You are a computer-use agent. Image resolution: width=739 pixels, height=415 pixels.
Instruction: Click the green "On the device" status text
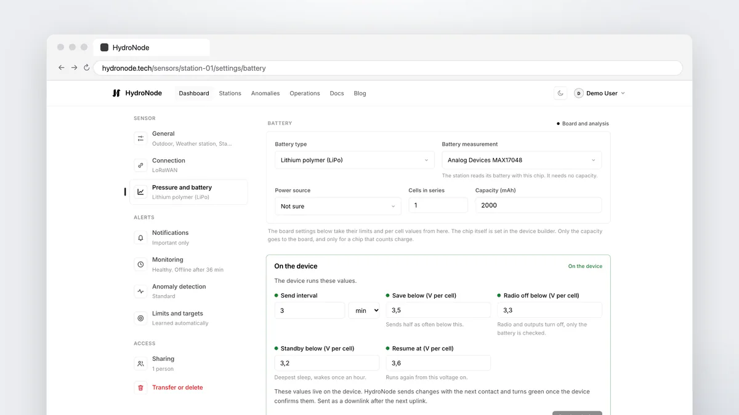tap(585, 266)
